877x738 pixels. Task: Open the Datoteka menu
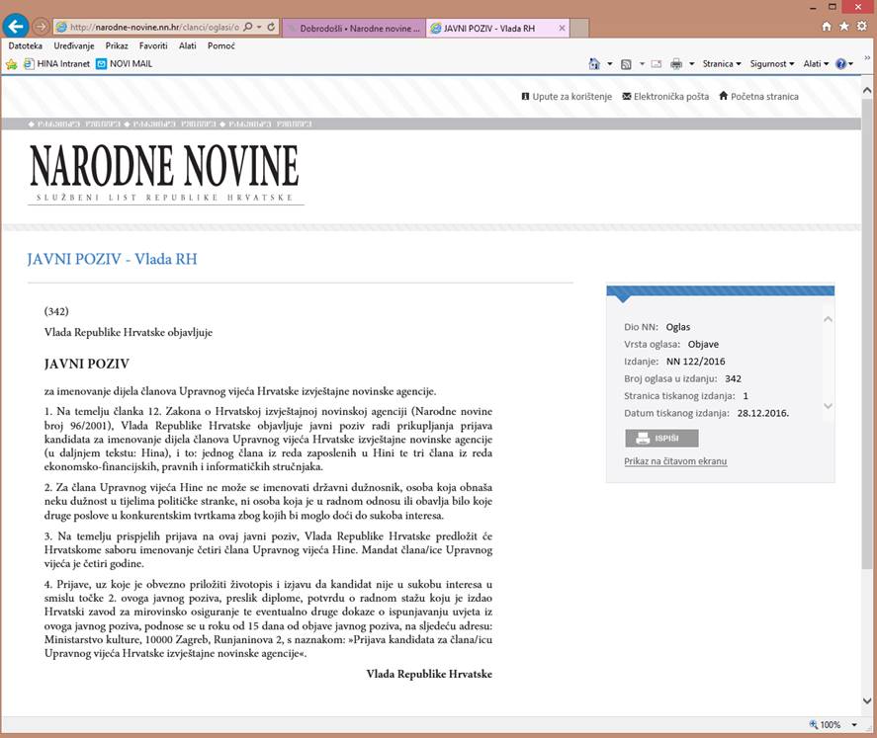[x=26, y=45]
